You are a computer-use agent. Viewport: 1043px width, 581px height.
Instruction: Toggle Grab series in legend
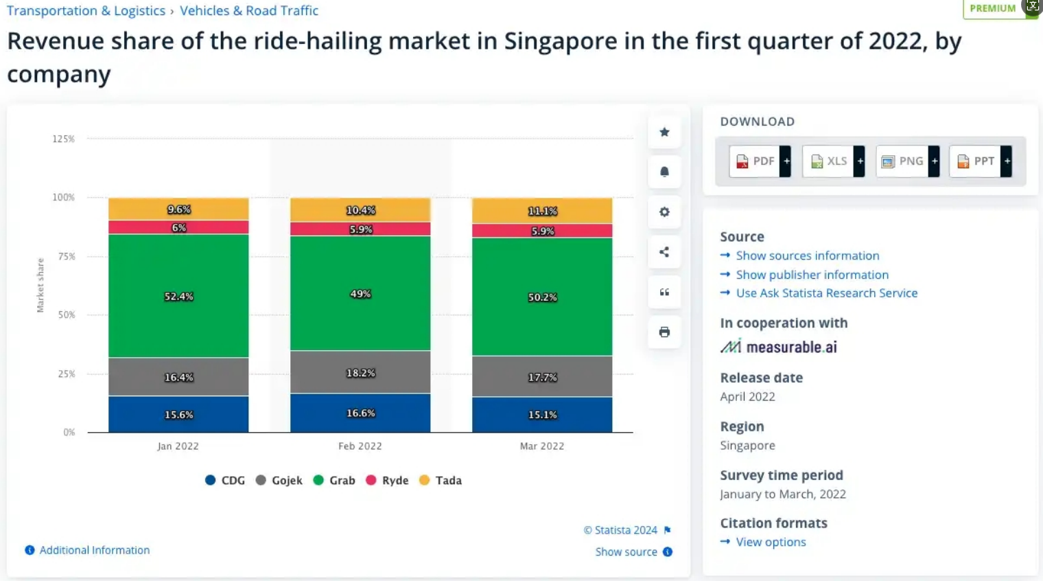334,481
